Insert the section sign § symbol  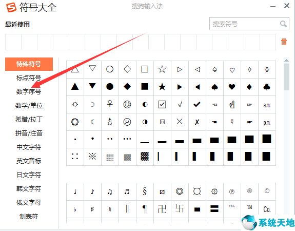tap(145, 191)
